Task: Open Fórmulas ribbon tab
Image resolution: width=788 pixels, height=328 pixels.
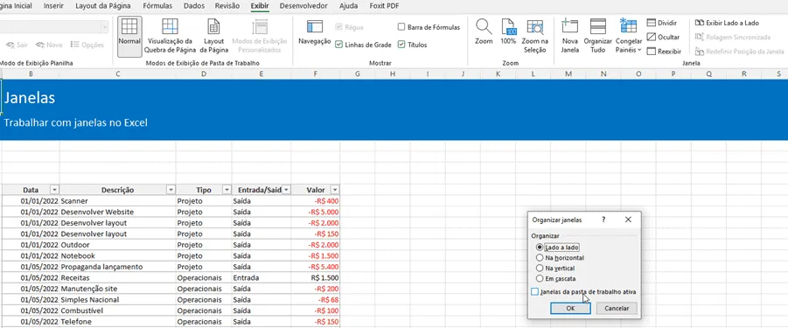Action: coord(157,6)
